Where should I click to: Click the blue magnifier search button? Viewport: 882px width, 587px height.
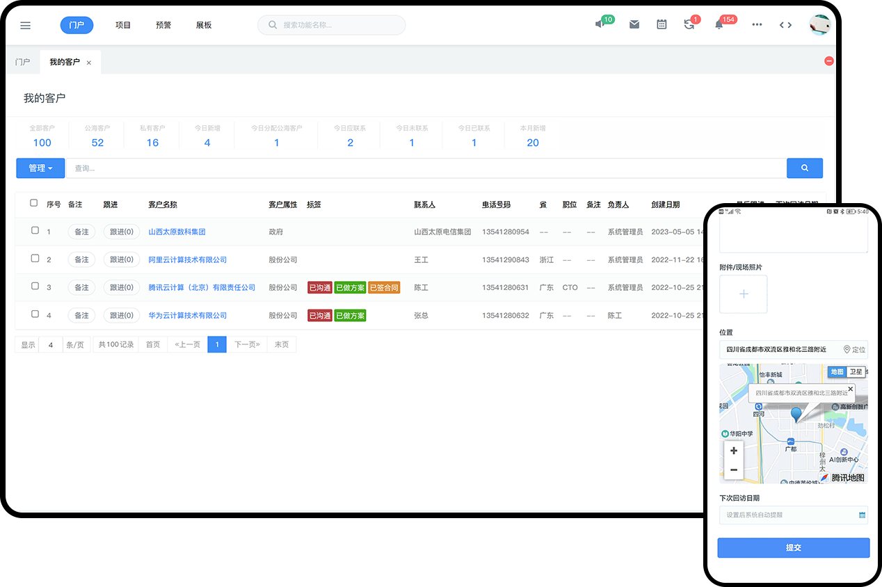[804, 168]
